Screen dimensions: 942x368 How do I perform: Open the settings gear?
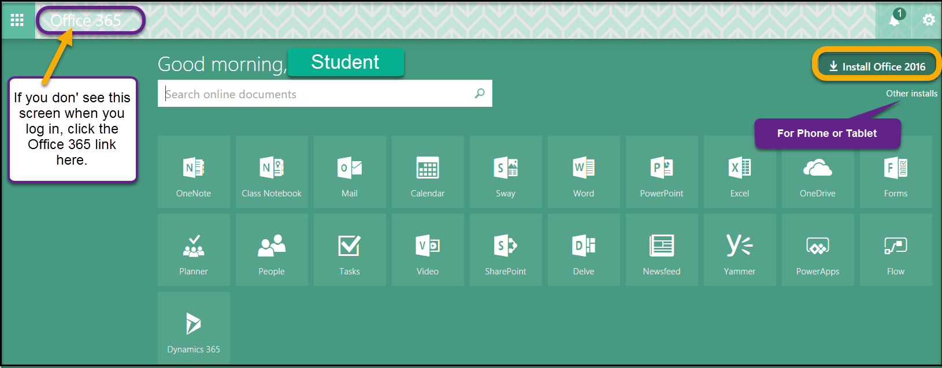point(928,20)
